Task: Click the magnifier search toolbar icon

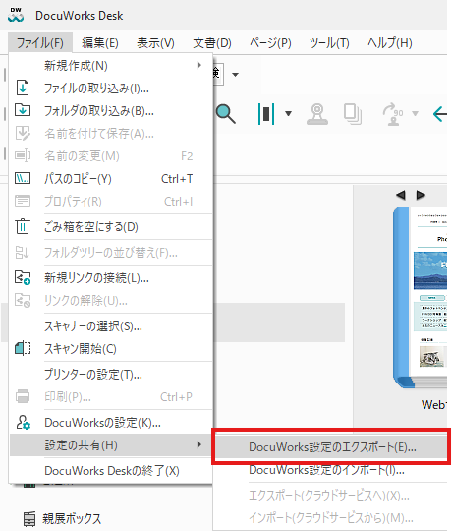Action: (226, 114)
